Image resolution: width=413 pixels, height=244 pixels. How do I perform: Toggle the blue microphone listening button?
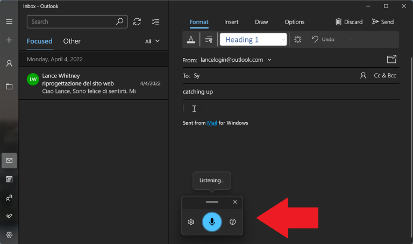coord(212,222)
